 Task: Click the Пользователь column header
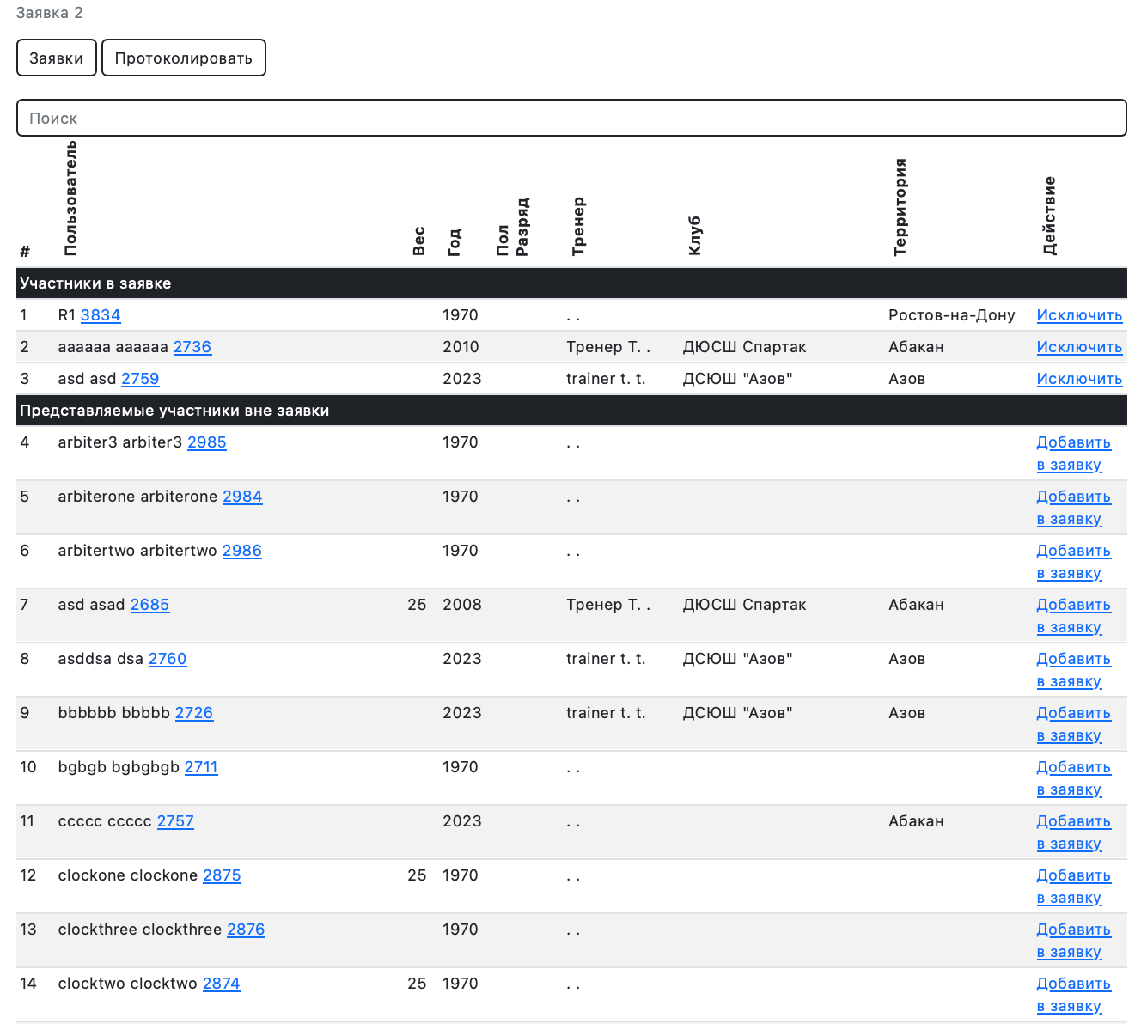coord(70,198)
